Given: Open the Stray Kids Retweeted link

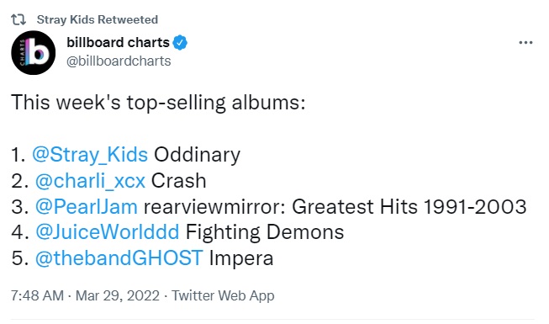Looking at the screenshot, I should [x=98, y=19].
